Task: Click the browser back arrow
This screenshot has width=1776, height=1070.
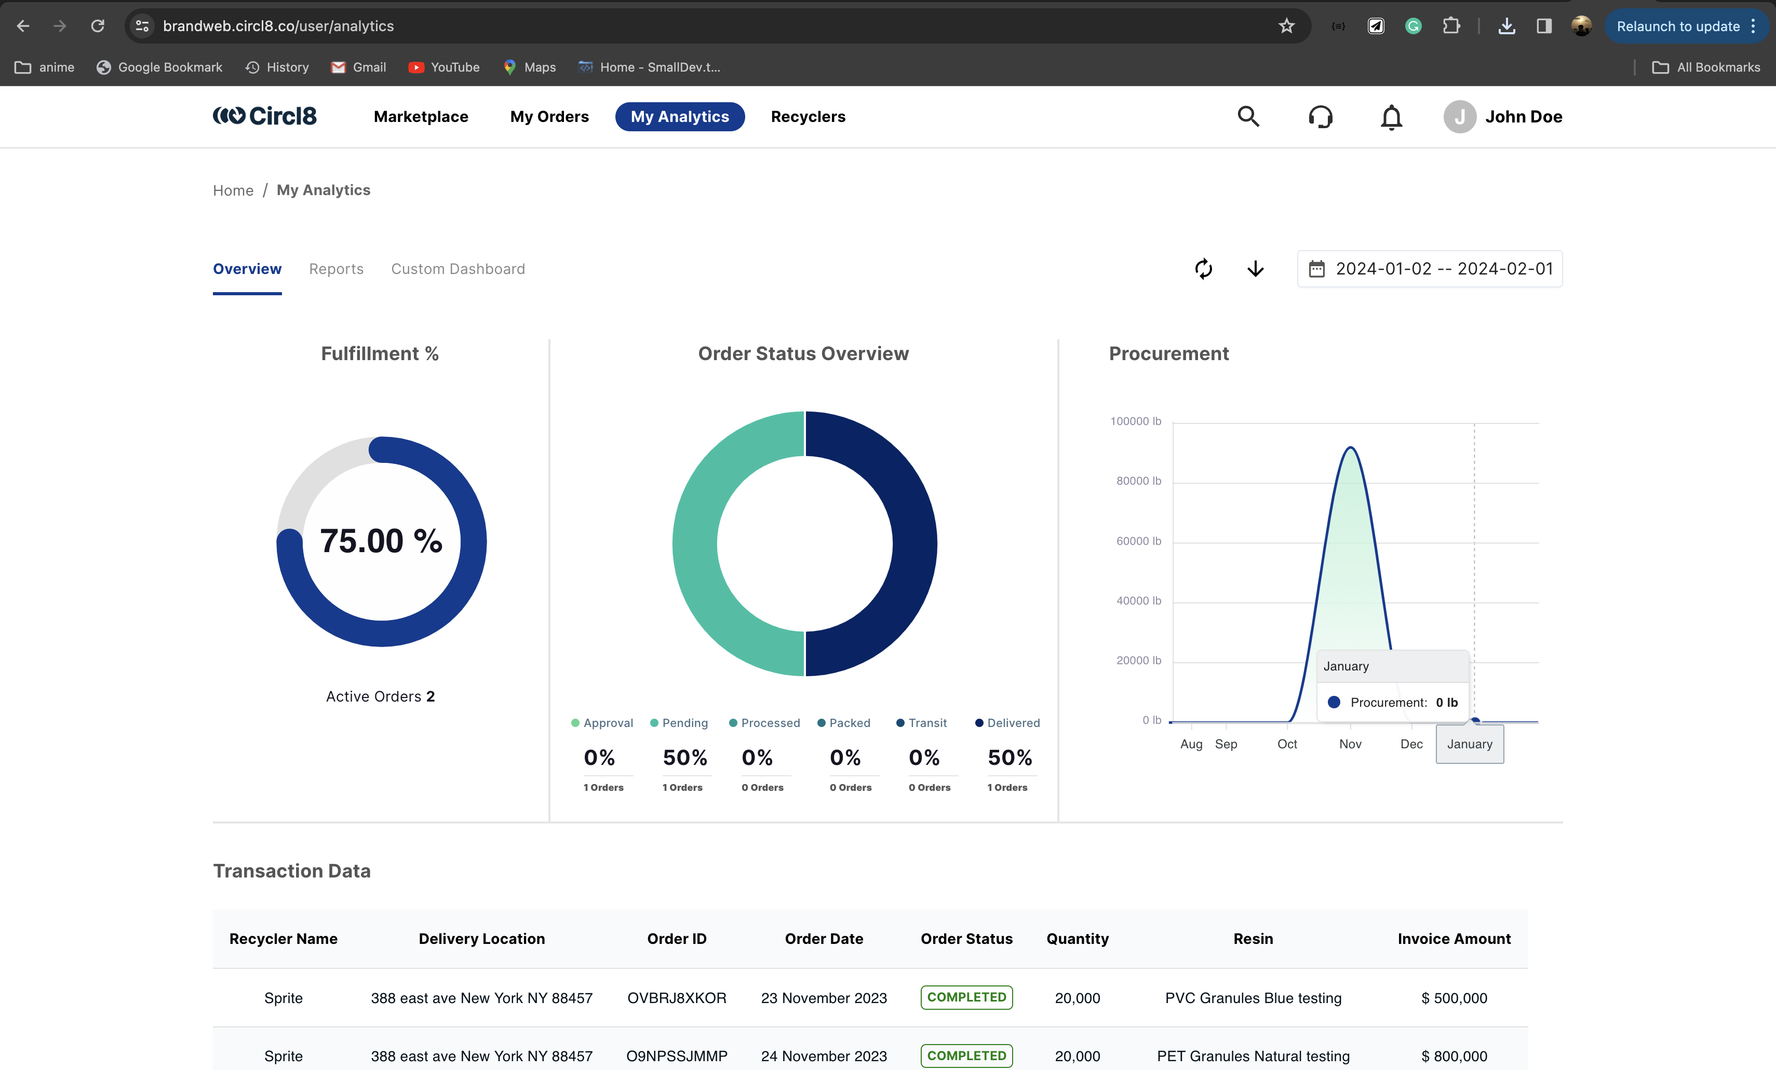Action: 23,26
